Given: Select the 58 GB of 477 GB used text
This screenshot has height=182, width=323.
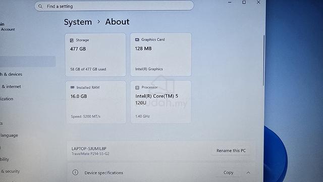Looking at the screenshot, I should tap(88, 69).
